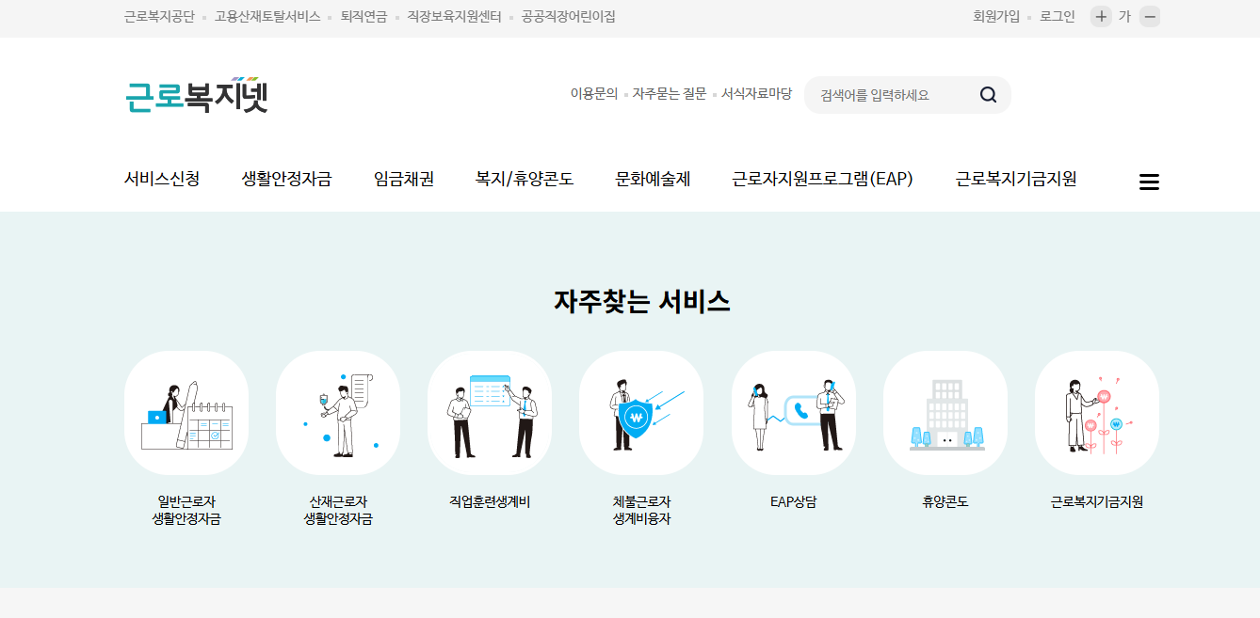Open the 일반근로자 생활안정자금 service icon
The image size is (1260, 618).
186,412
